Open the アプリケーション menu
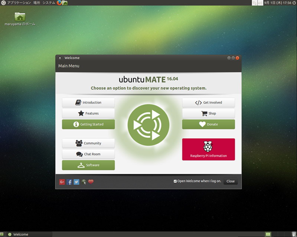The width and height of the screenshot is (297, 237). coord(19,3)
